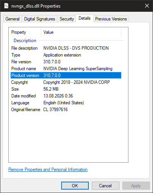This screenshot has width=153, height=193.
Task: Click the Details tab
Action: pyautogui.click(x=85, y=18)
